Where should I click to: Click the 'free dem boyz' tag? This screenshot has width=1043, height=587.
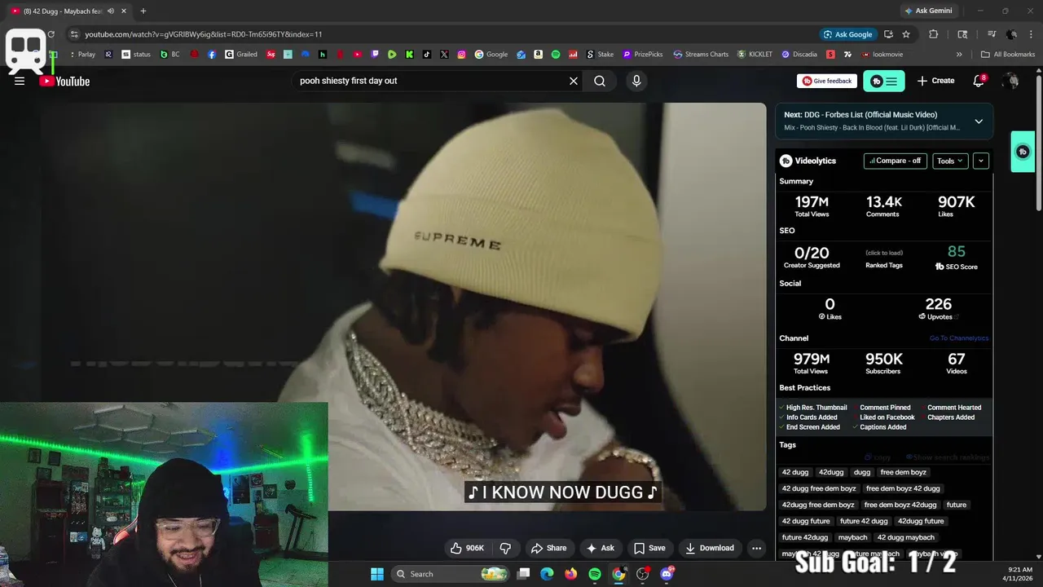tap(903, 472)
